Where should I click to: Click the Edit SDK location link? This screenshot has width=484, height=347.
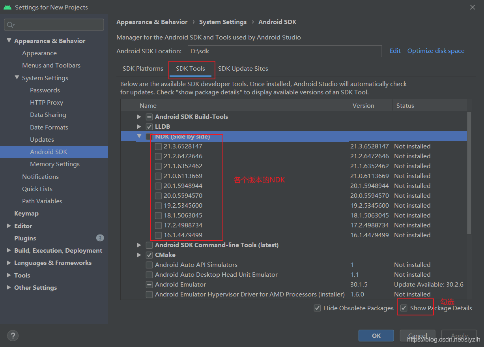click(x=395, y=51)
